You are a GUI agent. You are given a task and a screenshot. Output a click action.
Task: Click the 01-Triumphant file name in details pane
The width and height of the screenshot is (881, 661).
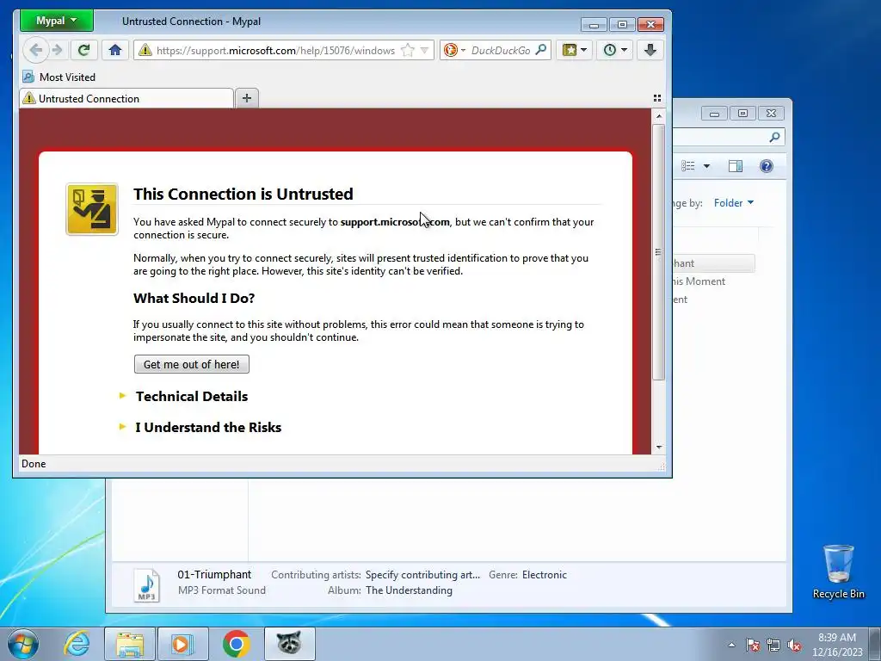[x=214, y=574]
